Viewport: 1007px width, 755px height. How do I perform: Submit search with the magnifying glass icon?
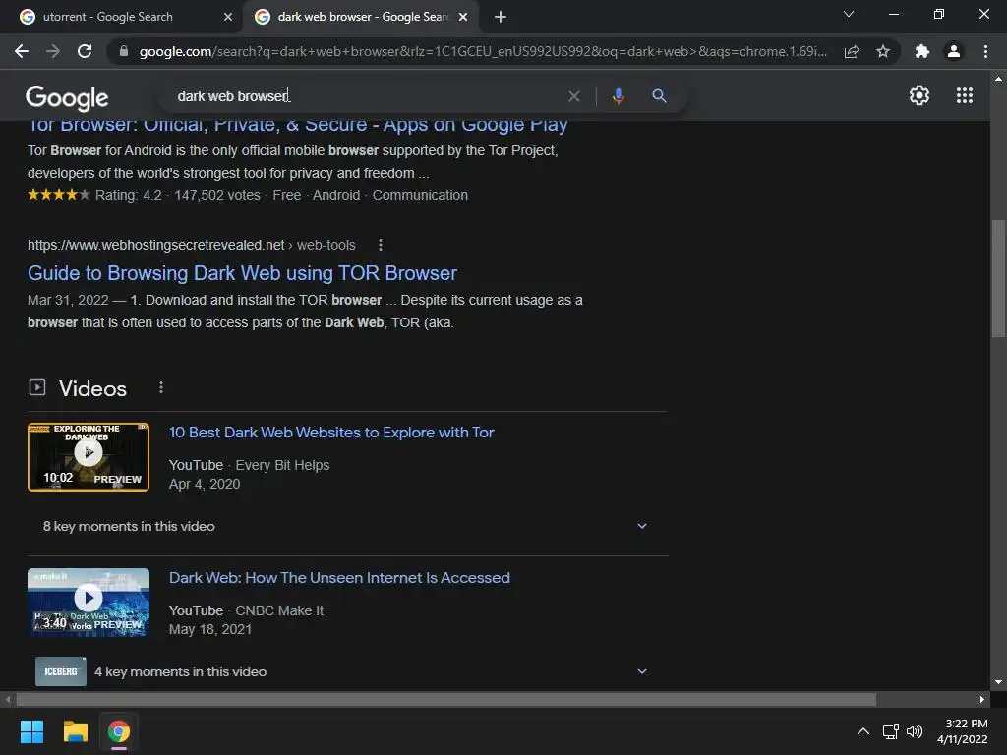(x=659, y=96)
